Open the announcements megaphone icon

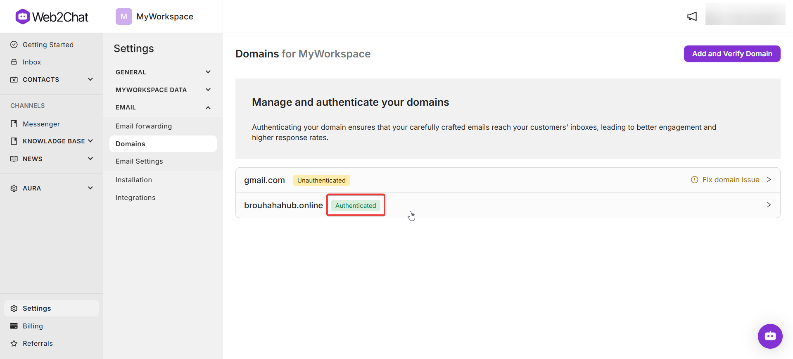coord(692,17)
